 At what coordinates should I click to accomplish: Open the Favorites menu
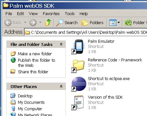pyautogui.click(x=51, y=14)
